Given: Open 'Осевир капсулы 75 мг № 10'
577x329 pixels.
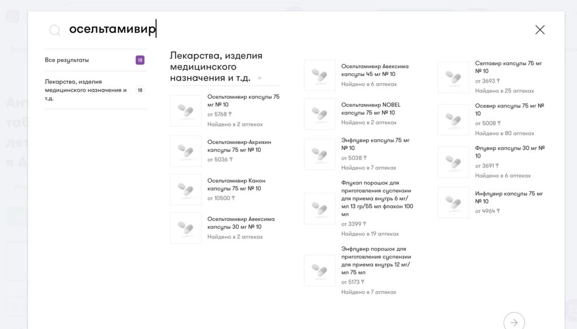Looking at the screenshot, I should [509, 109].
